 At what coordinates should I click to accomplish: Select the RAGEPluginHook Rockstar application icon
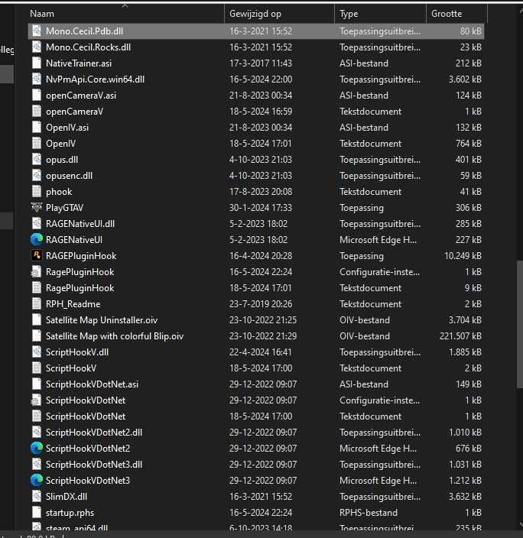tap(37, 255)
